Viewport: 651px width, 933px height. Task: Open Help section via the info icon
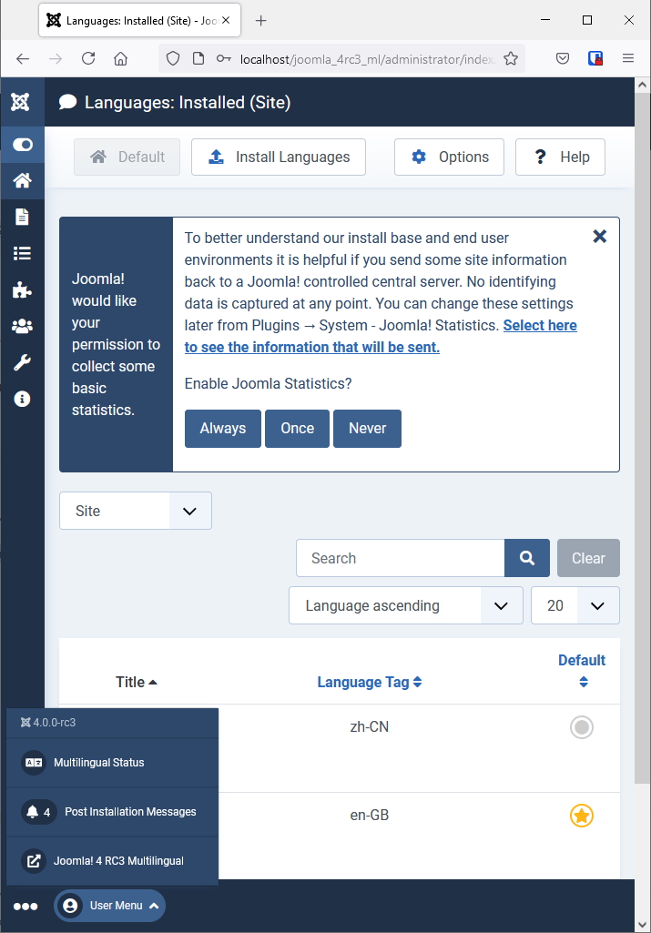22,399
